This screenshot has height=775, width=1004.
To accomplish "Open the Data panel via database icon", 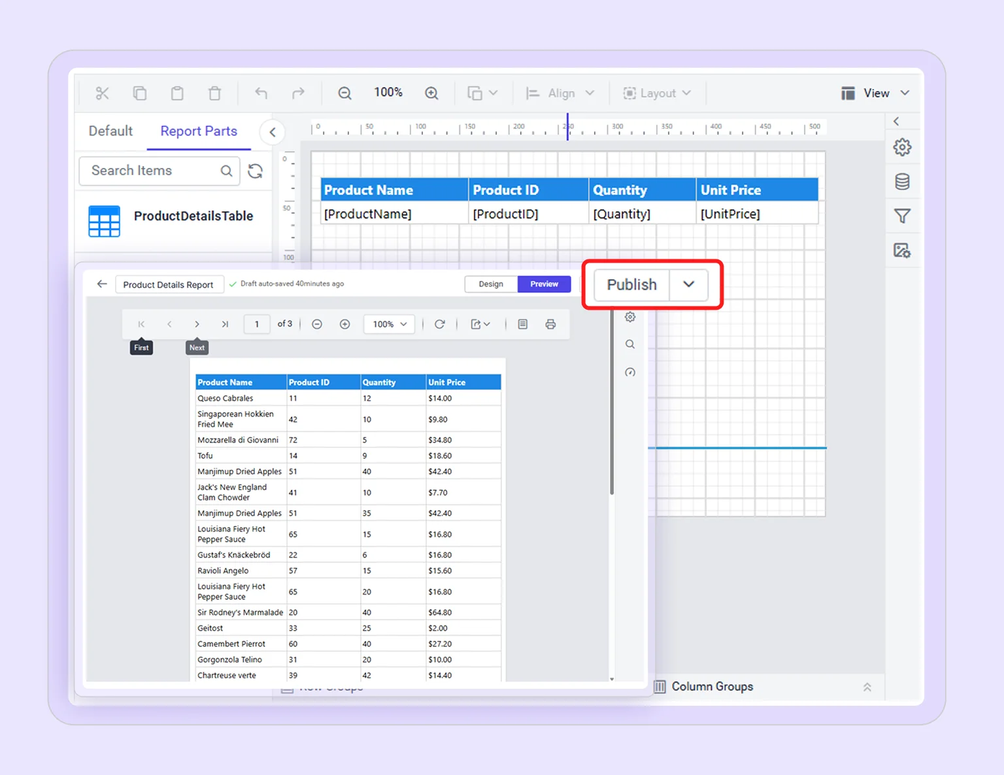I will 903,182.
